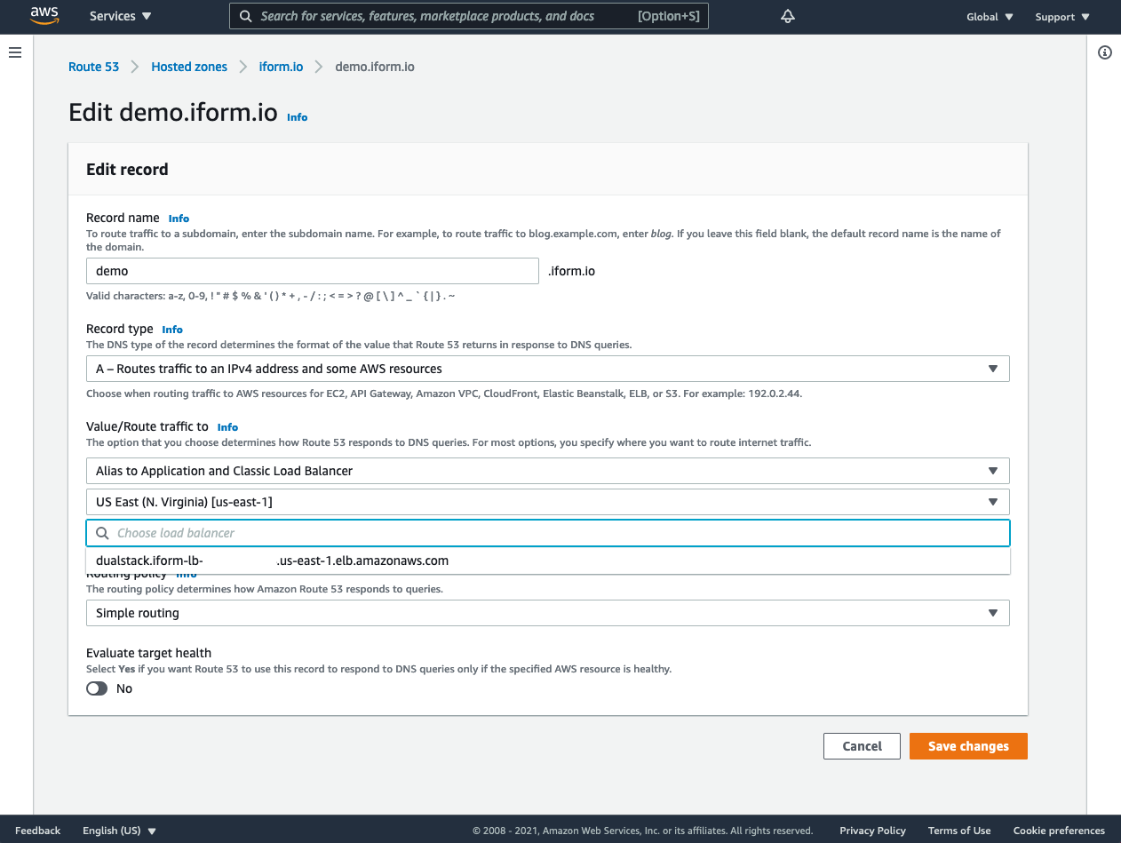Image resolution: width=1121 pixels, height=843 pixels.
Task: Click the Edit record panel heading
Action: point(127,169)
